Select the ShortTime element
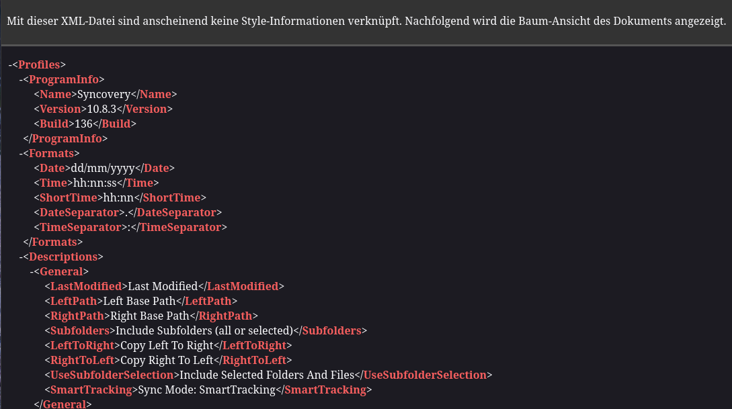Viewport: 732px width, 409px height. click(68, 197)
